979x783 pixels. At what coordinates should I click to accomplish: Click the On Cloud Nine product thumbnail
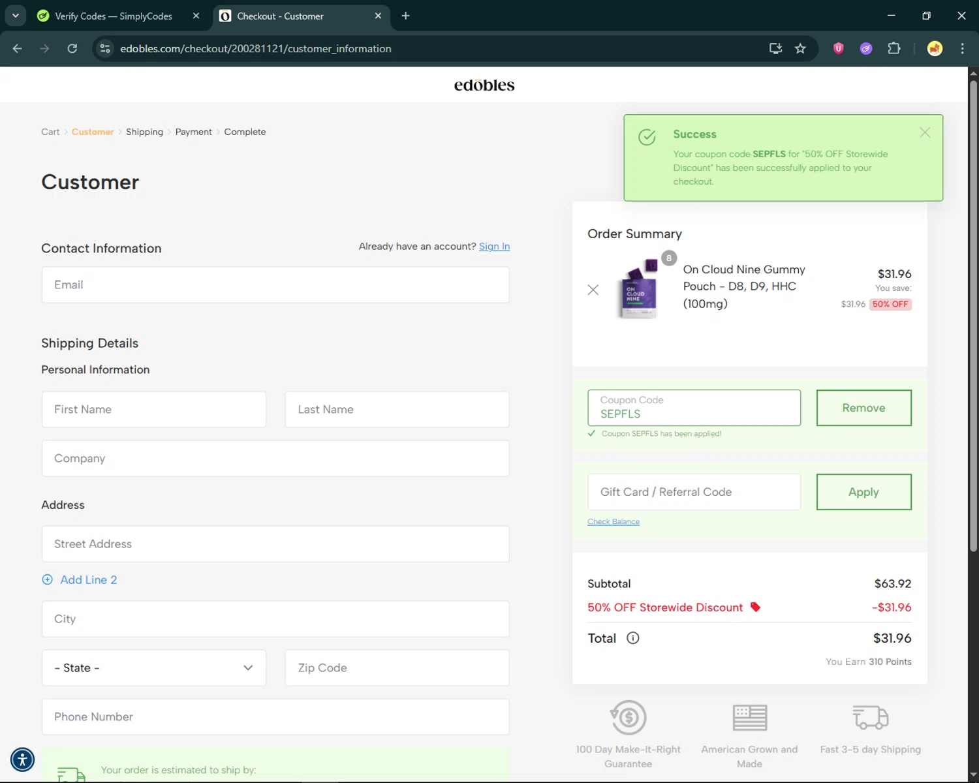point(638,290)
